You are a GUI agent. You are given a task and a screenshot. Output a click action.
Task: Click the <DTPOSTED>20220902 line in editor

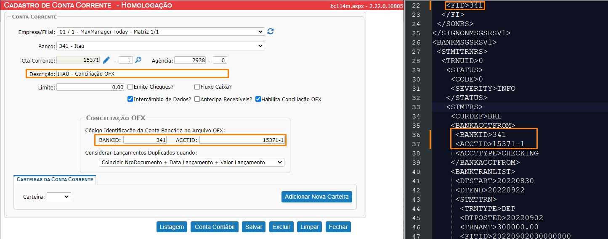tap(501, 218)
